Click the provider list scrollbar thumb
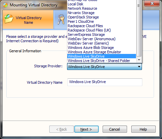 coord(139,28)
